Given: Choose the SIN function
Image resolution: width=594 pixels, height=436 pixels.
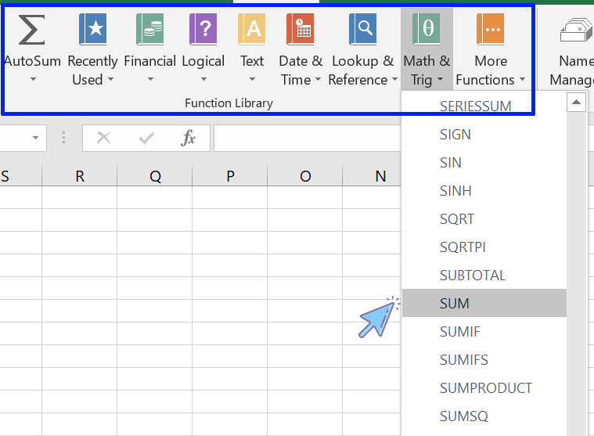Looking at the screenshot, I should pyautogui.click(x=484, y=163).
